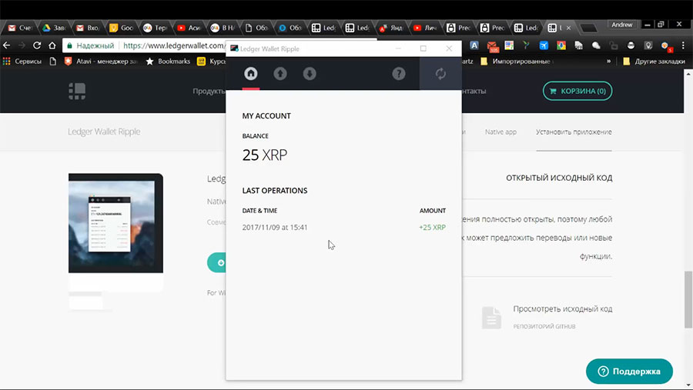Open the home tab in Ledger Wallet Ripple
This screenshot has height=390, width=693.
coord(250,74)
